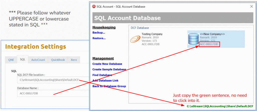Click ACC-0001.FDB under Testing Company
Screen dimensions: 257x111
pyautogui.click(x=151, y=44)
